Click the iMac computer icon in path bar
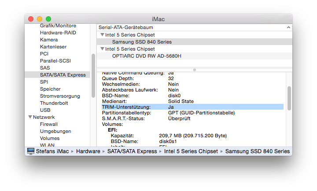This screenshot has height=191, width=317. click(31, 151)
